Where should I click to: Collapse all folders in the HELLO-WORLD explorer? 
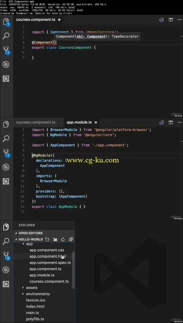point(71,239)
